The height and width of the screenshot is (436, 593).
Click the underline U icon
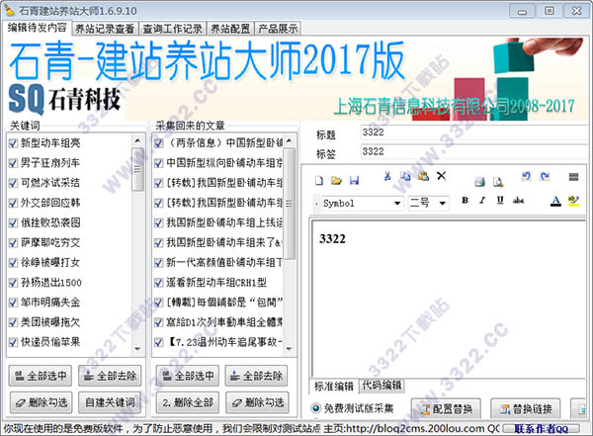[500, 201]
